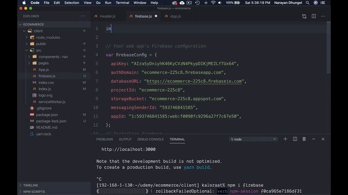The height and width of the screenshot is (195, 348).
Task: Select firebase.js in the explorer tree
Action: click(x=47, y=76)
